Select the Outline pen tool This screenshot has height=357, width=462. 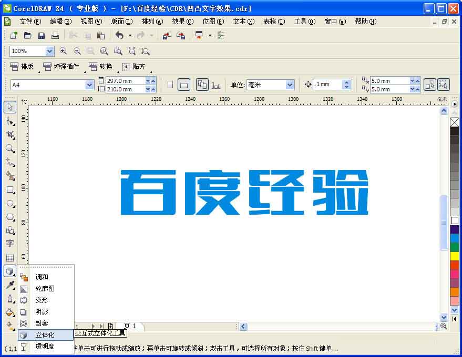pyautogui.click(x=11, y=299)
